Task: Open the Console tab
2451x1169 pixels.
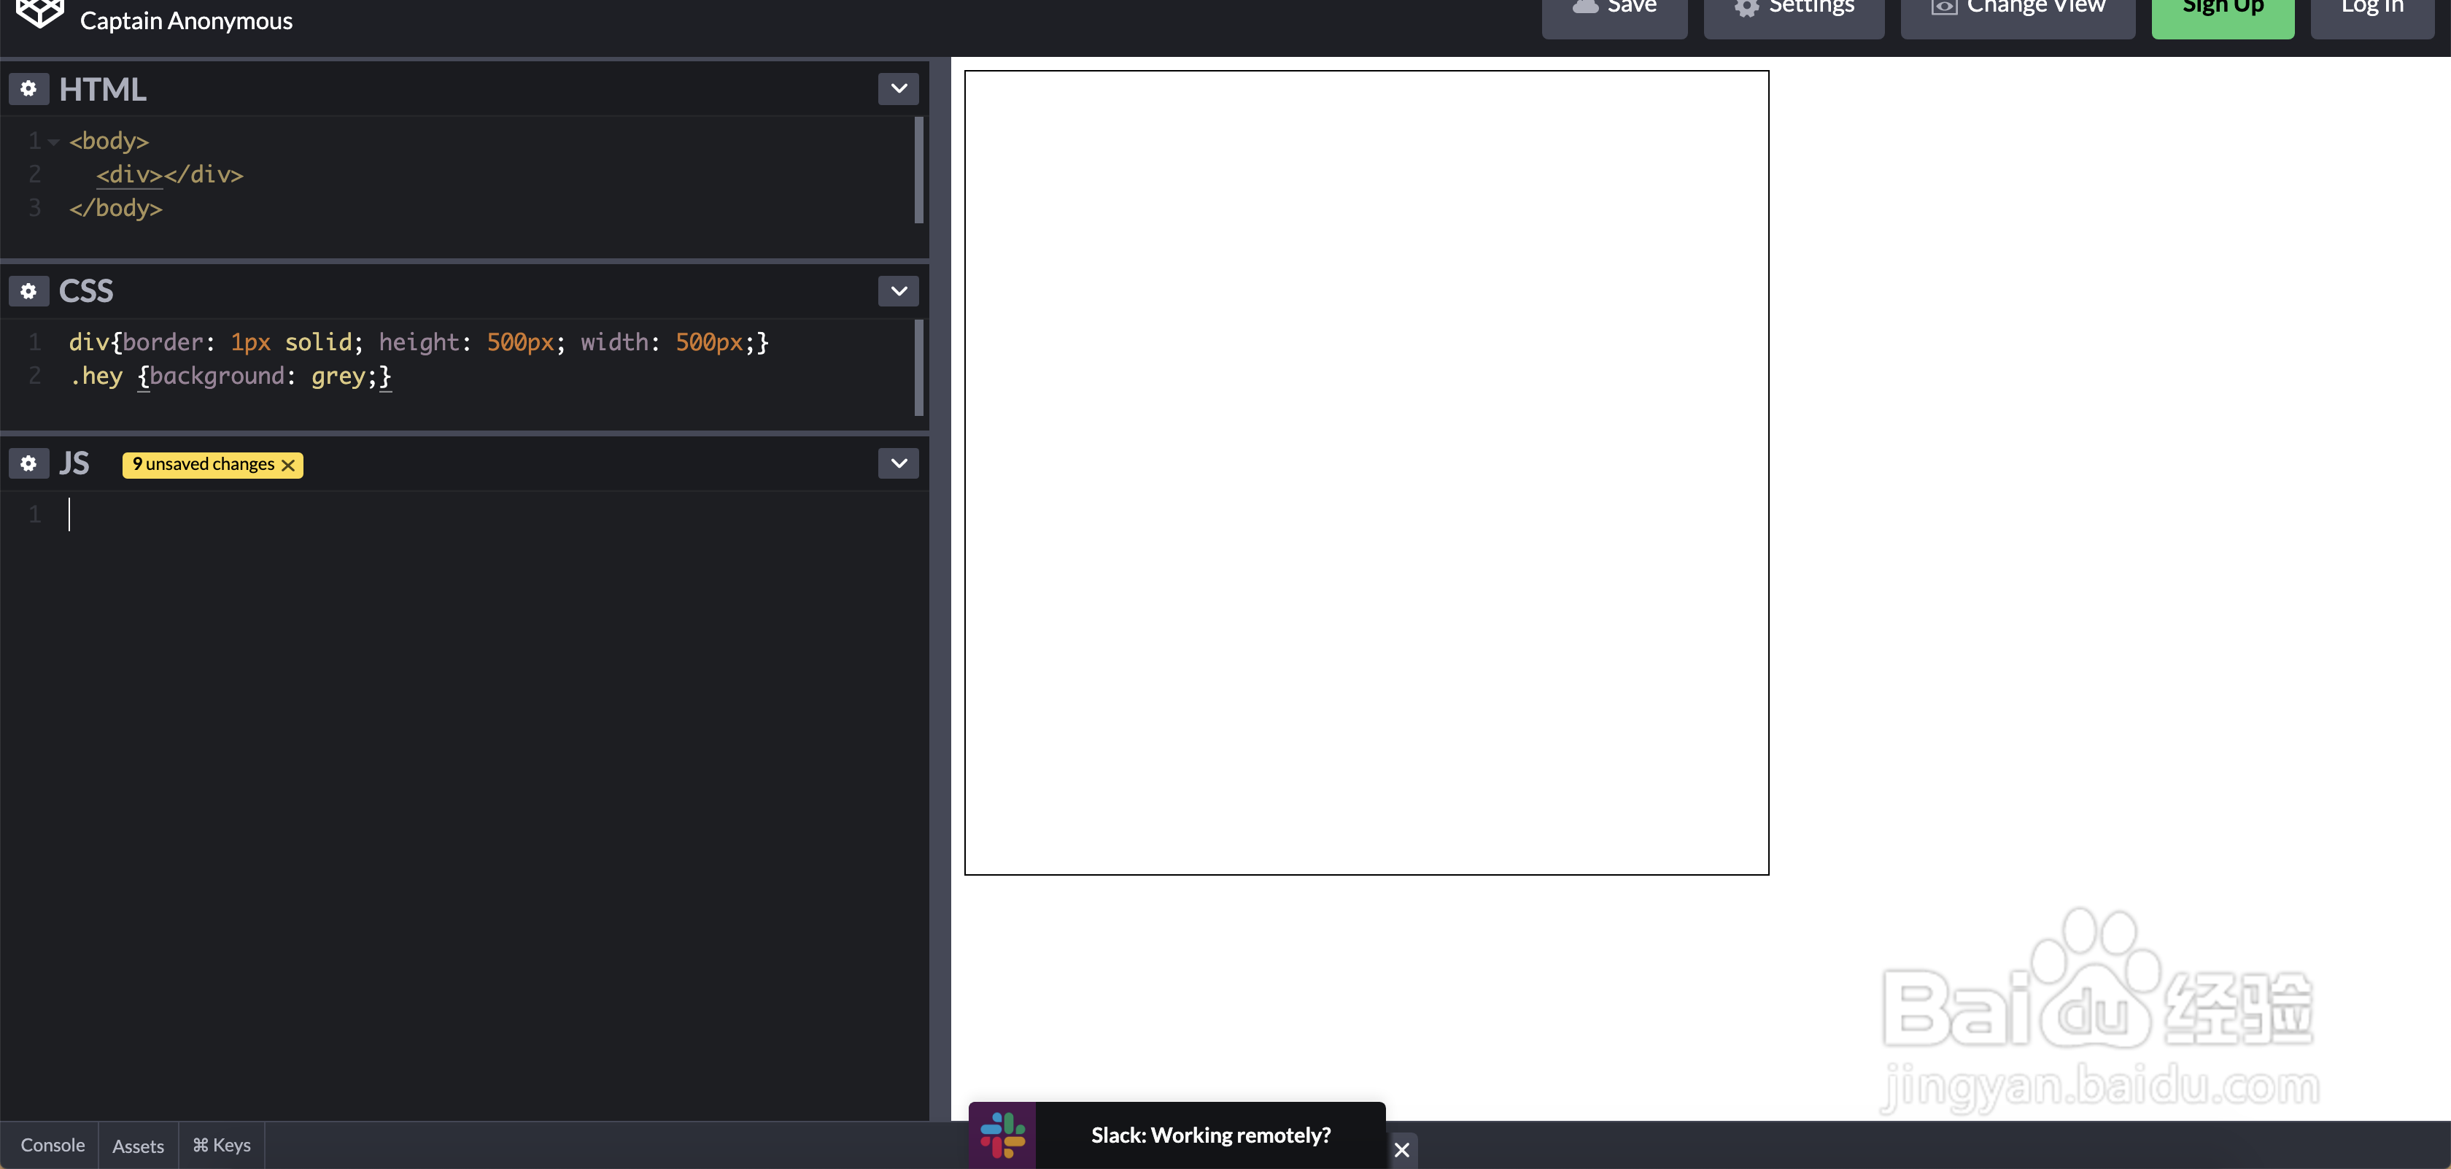Action: point(53,1145)
